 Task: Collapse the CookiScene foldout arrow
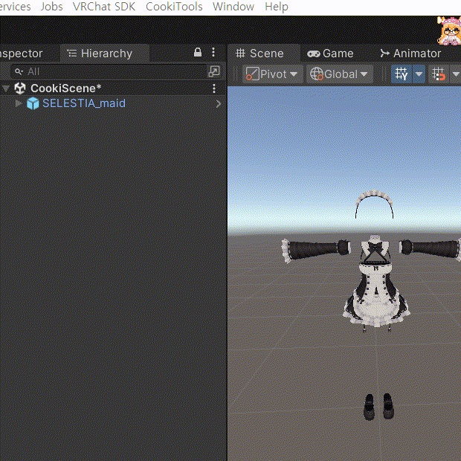click(x=6, y=88)
